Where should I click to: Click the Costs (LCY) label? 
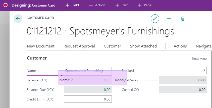[x=130, y=90]
